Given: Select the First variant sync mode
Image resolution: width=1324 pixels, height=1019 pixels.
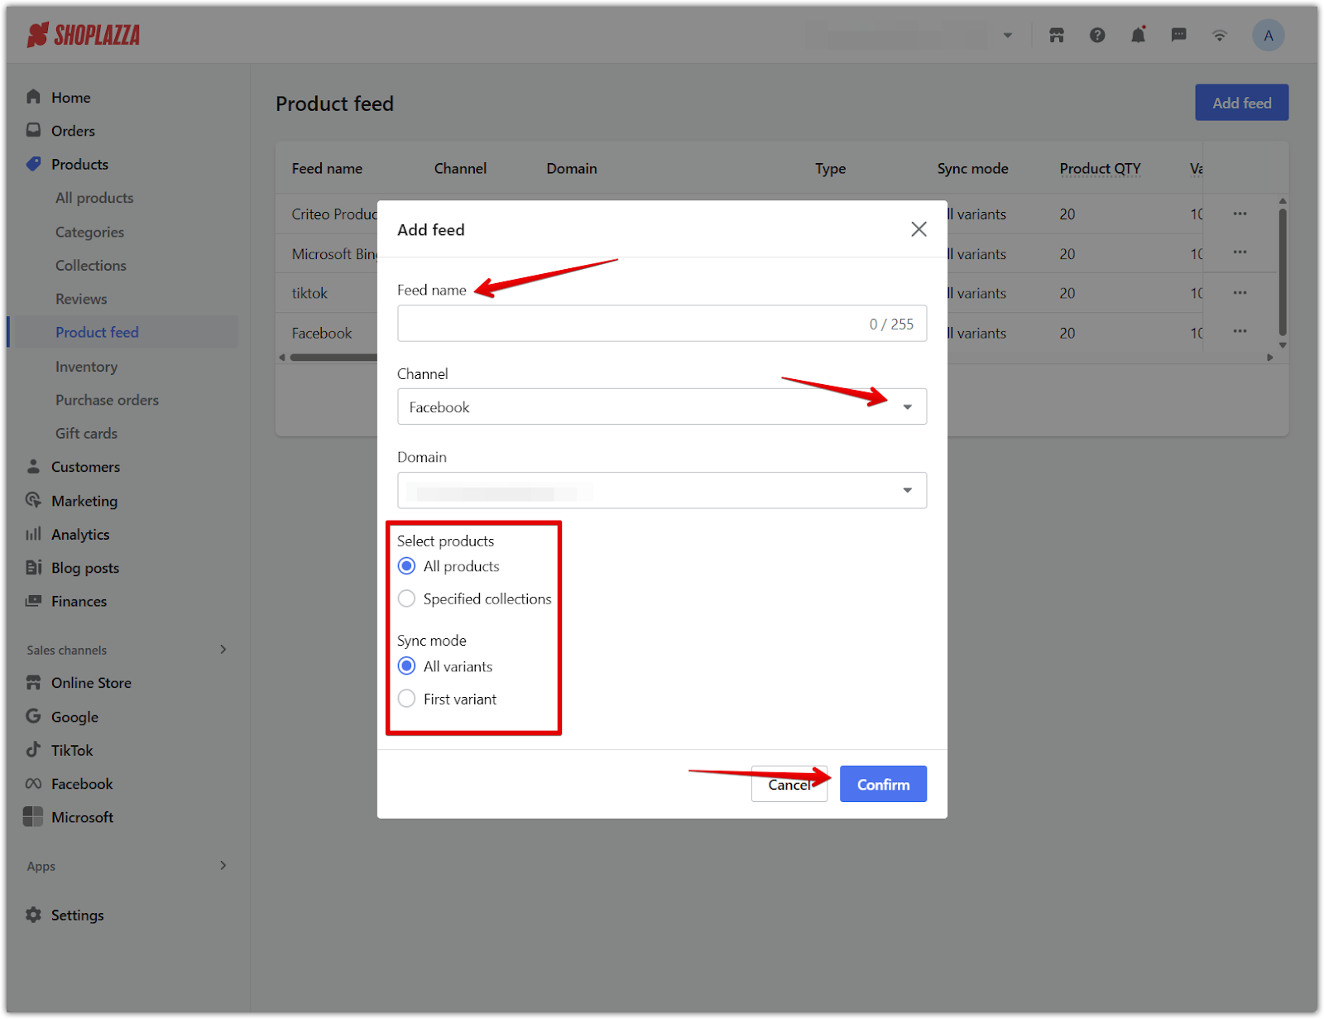Looking at the screenshot, I should tap(406, 699).
